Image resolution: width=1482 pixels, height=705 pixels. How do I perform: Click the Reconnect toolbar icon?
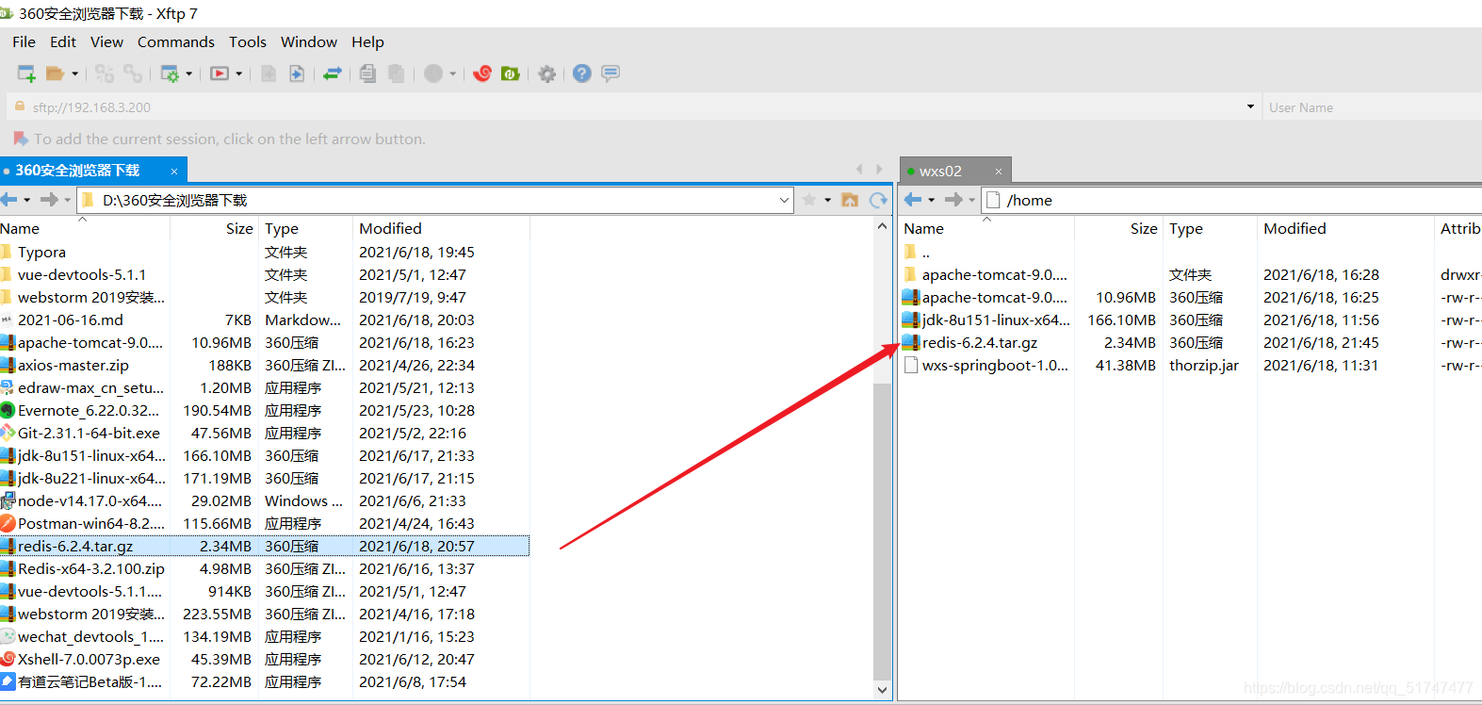click(x=105, y=74)
